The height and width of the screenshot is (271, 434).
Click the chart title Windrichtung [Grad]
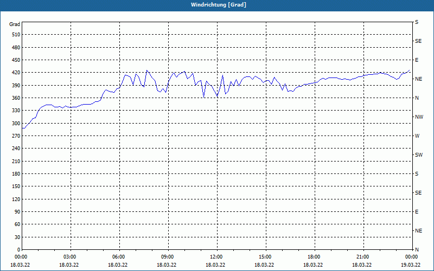[219, 5]
